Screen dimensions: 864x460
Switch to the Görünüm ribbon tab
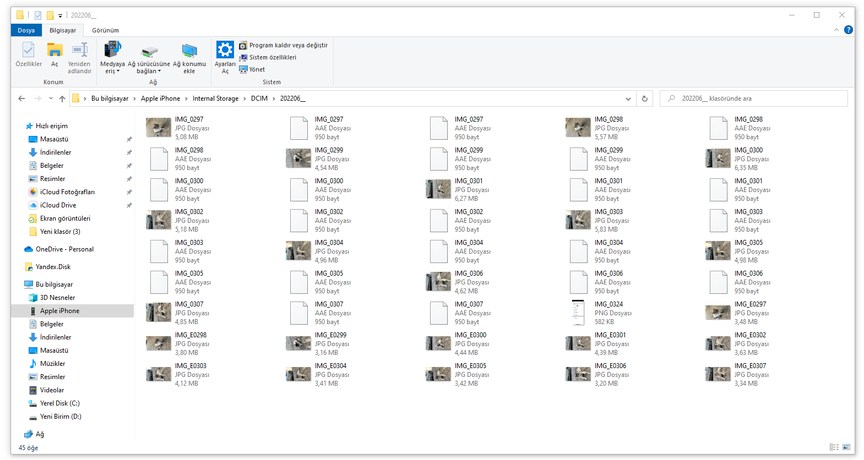tap(105, 30)
